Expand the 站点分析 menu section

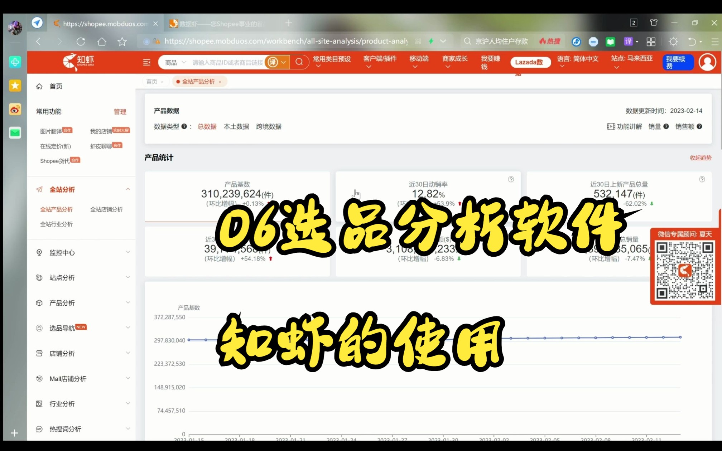[x=128, y=277]
